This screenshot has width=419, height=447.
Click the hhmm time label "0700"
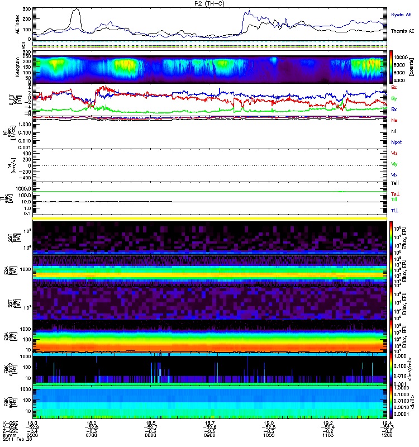tap(92, 435)
